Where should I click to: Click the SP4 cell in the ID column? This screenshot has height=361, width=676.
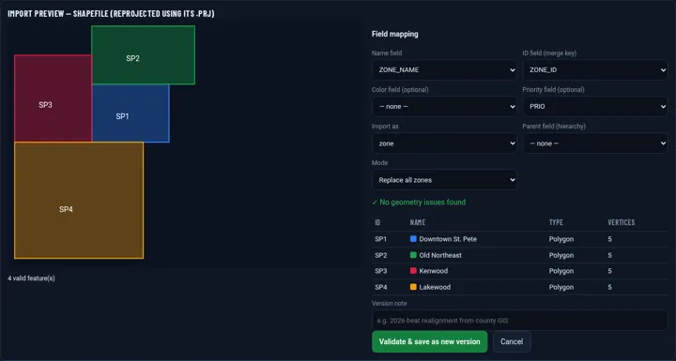(x=380, y=287)
